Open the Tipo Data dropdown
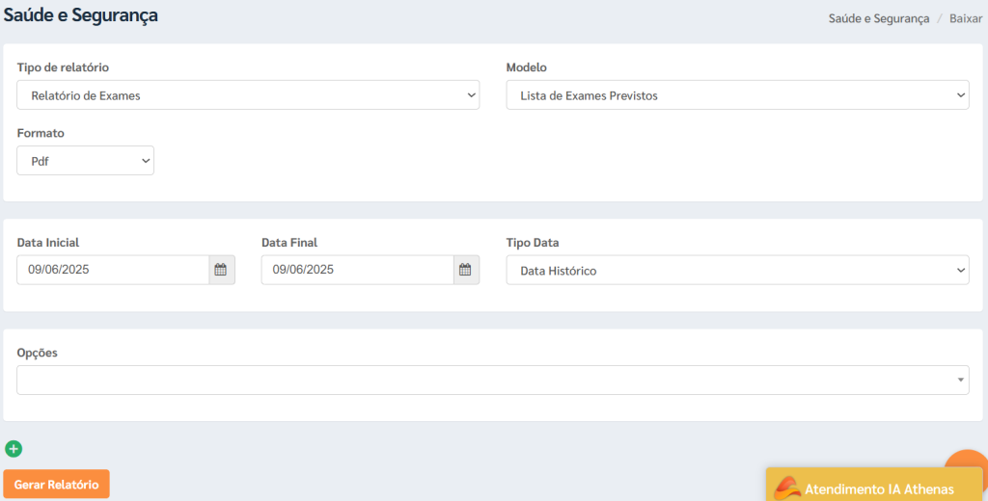Screen dimensions: 988x501 737,270
